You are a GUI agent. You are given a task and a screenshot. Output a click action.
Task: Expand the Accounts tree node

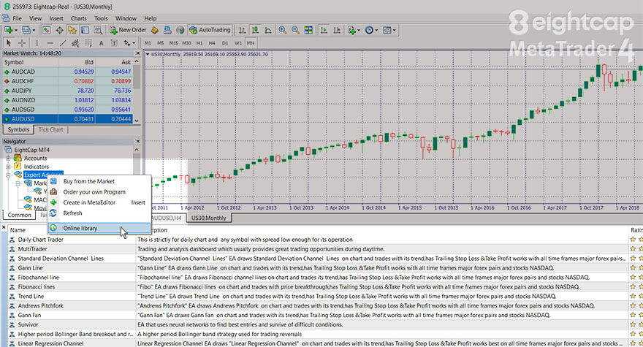[x=8, y=159]
